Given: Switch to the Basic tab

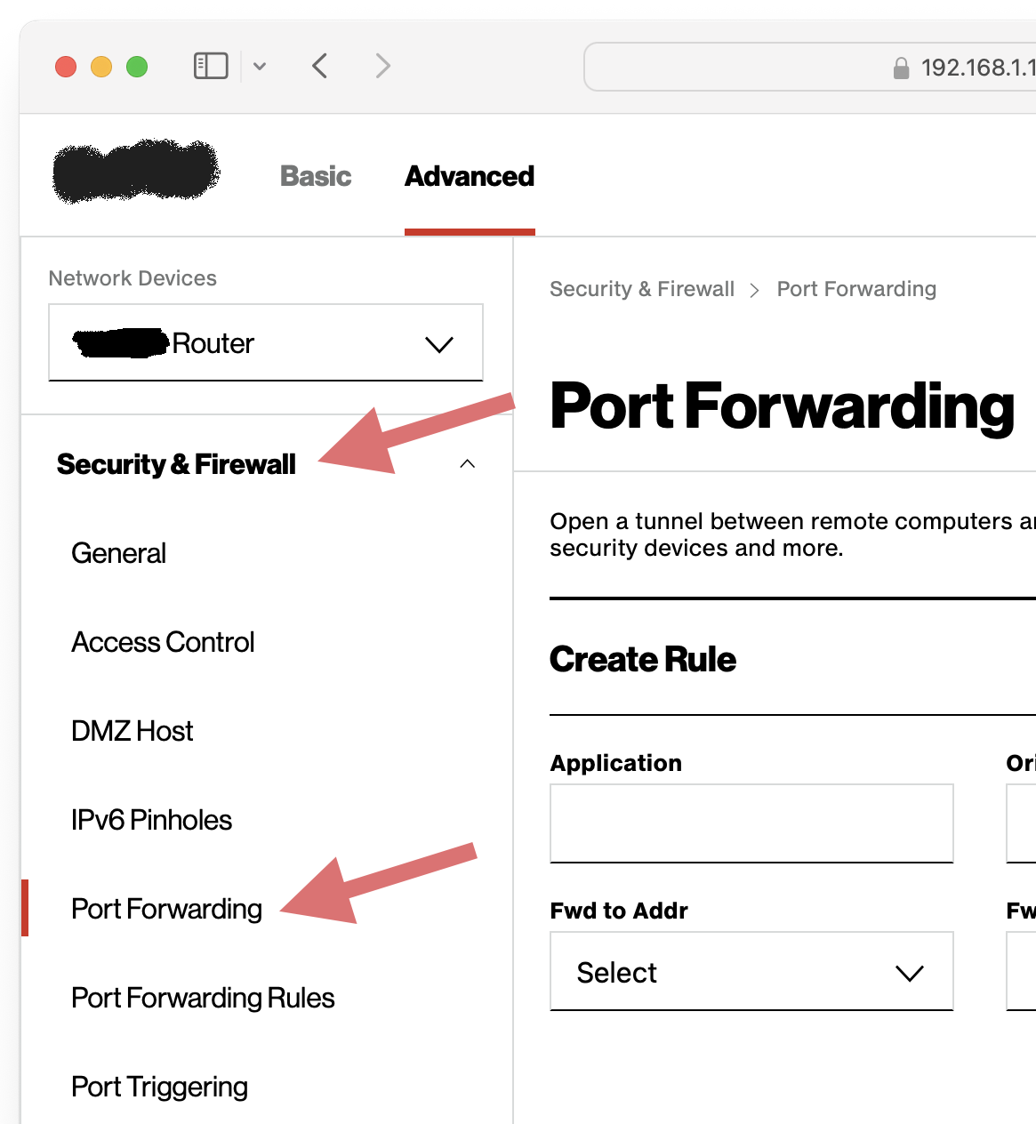Looking at the screenshot, I should pyautogui.click(x=316, y=176).
